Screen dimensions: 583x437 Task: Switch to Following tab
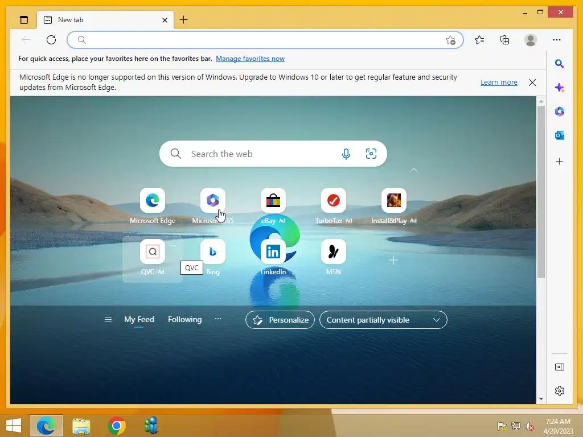[185, 320]
